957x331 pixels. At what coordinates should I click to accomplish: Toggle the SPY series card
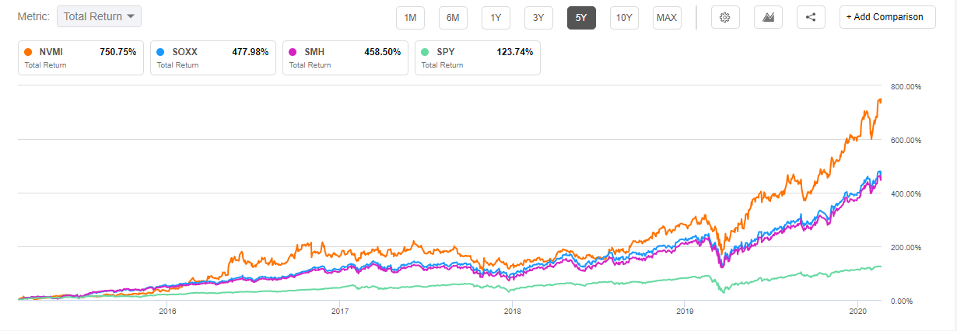coord(478,57)
